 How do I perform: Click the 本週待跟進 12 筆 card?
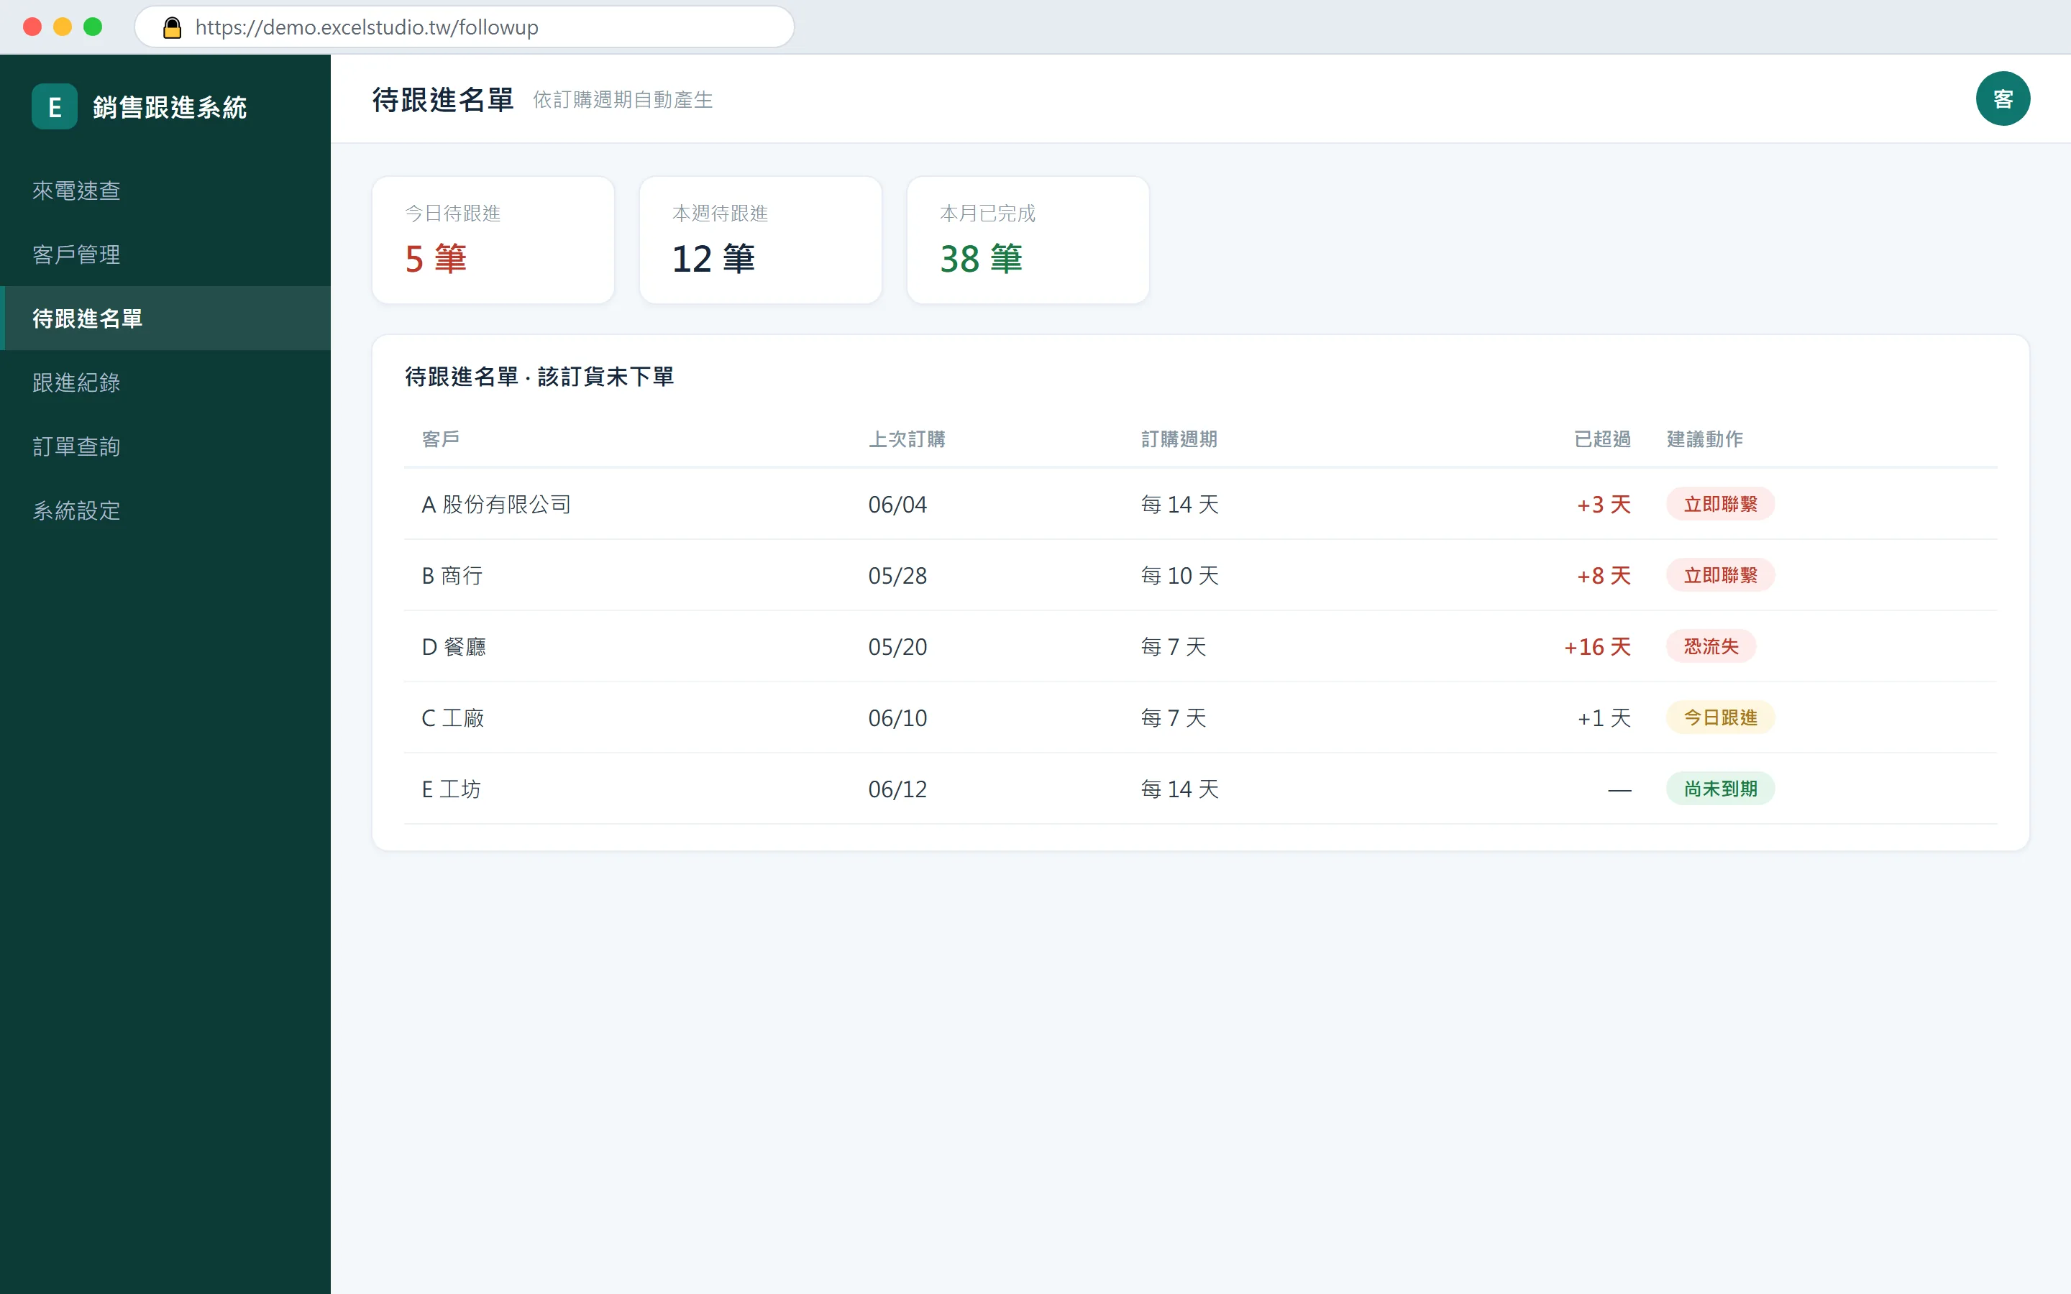(760, 241)
